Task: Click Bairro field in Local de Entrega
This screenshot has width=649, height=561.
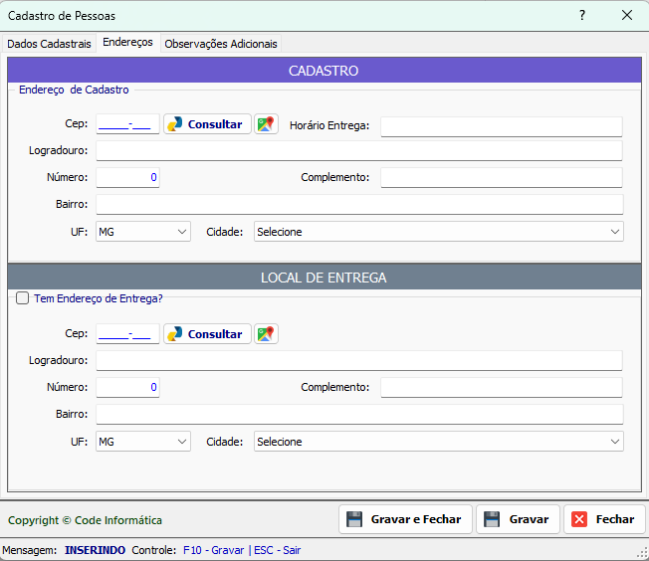Action: point(359,414)
